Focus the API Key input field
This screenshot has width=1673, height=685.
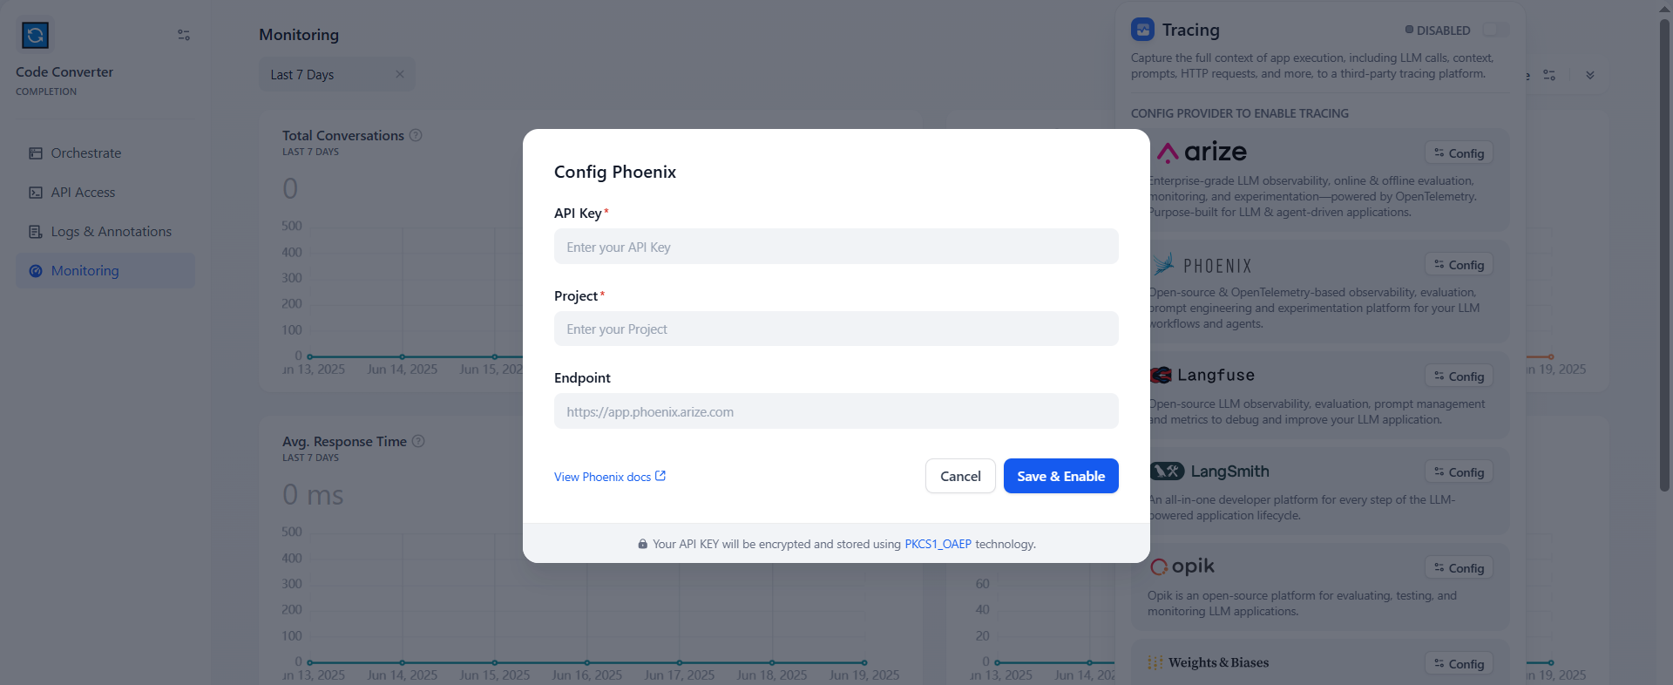836,247
